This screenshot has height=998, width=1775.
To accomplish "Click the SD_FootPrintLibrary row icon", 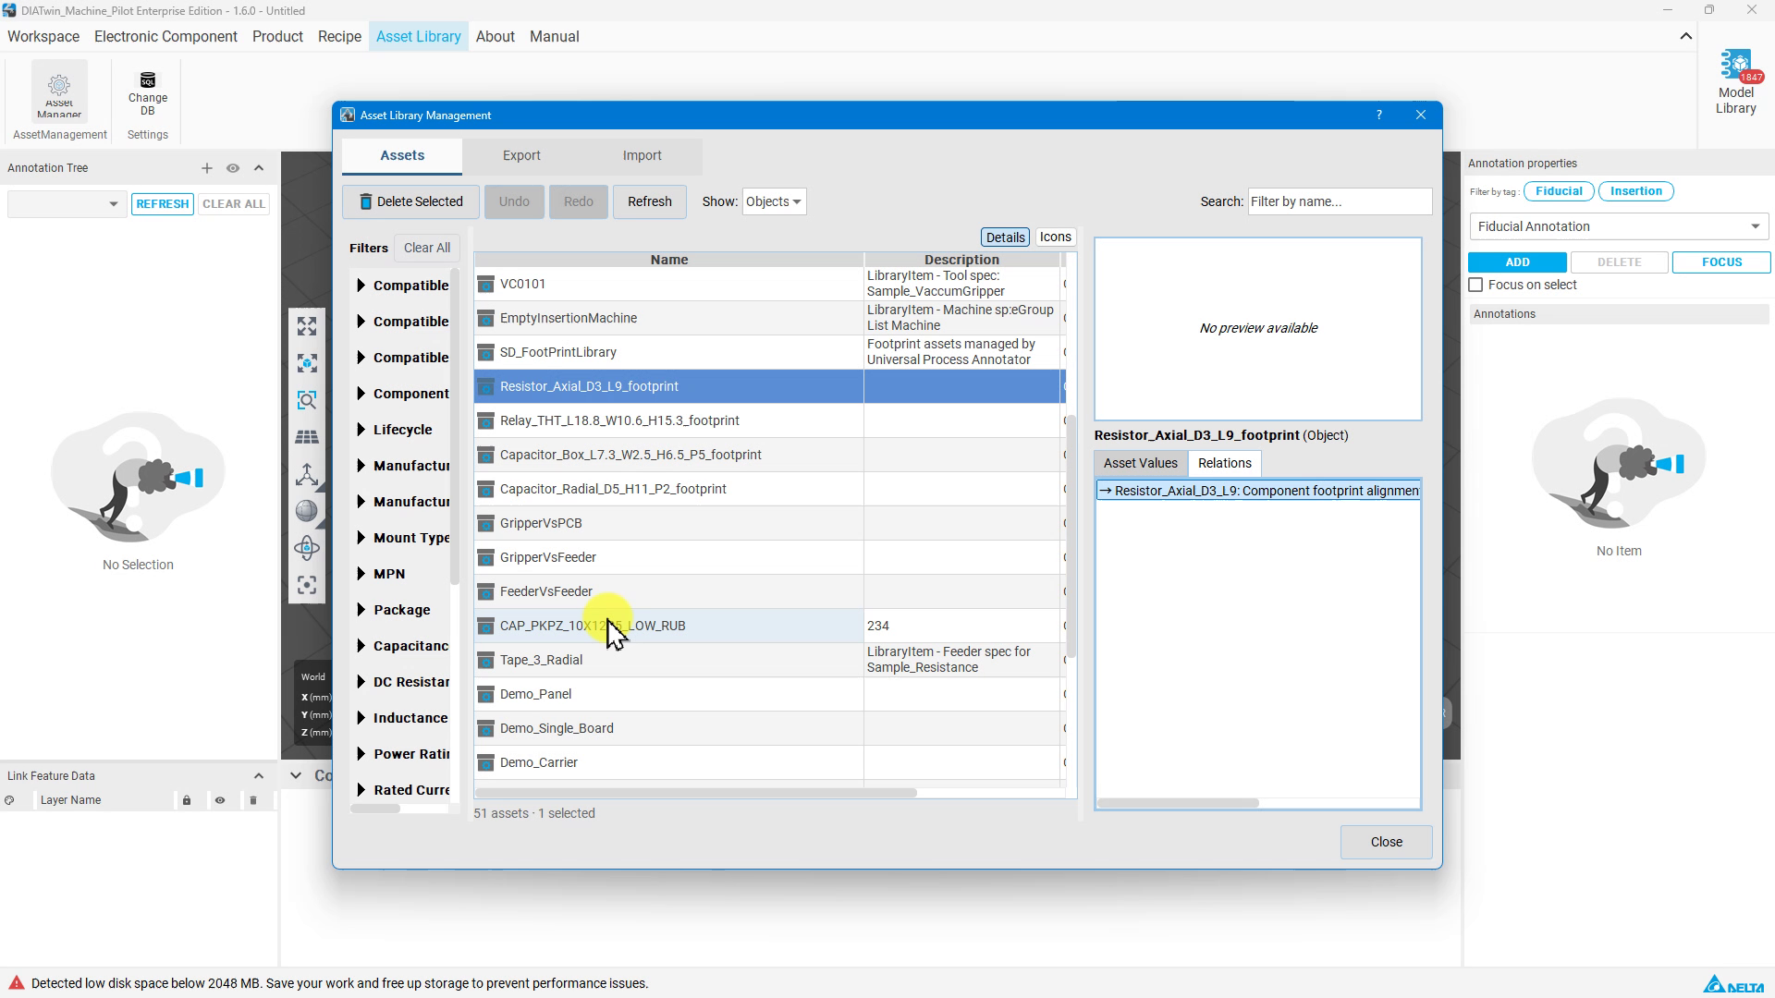I will pyautogui.click(x=485, y=352).
